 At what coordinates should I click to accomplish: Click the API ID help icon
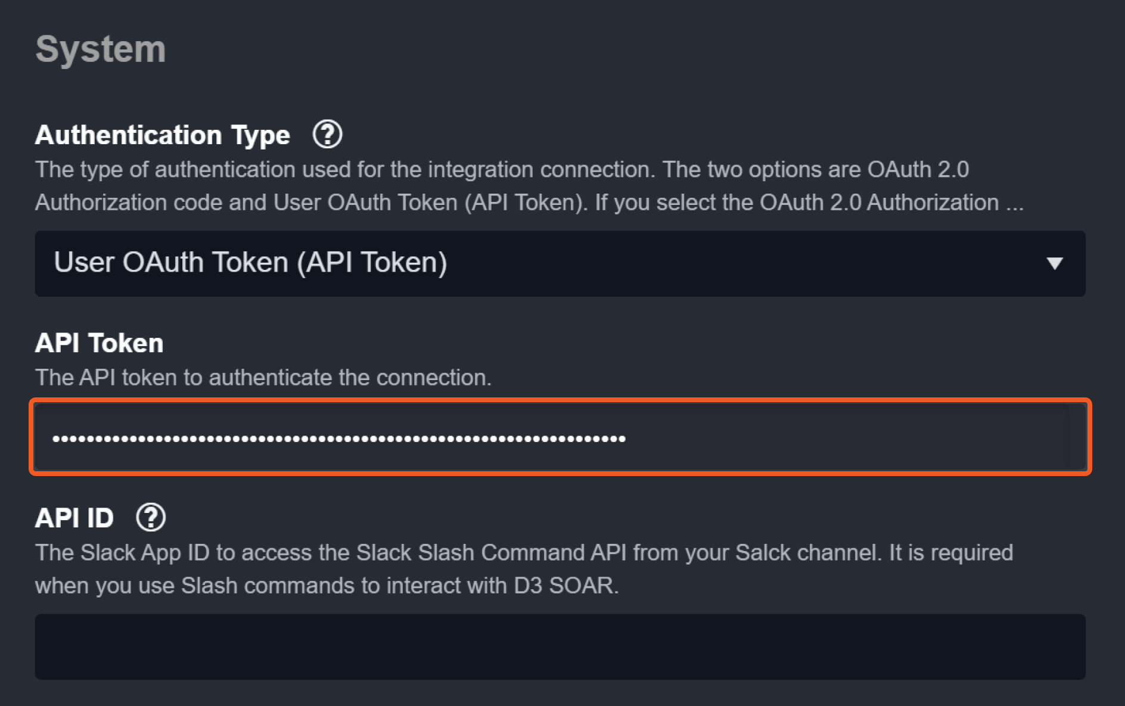151,517
